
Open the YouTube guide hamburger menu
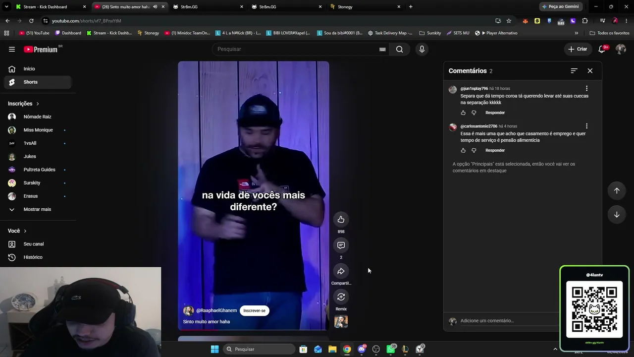click(12, 49)
